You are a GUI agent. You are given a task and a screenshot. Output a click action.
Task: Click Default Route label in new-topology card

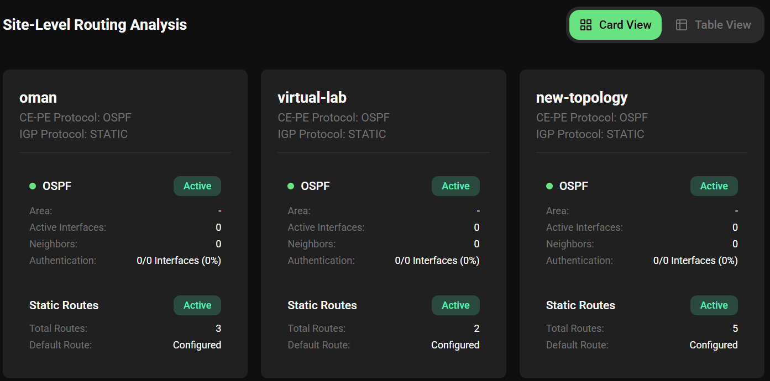(x=577, y=345)
